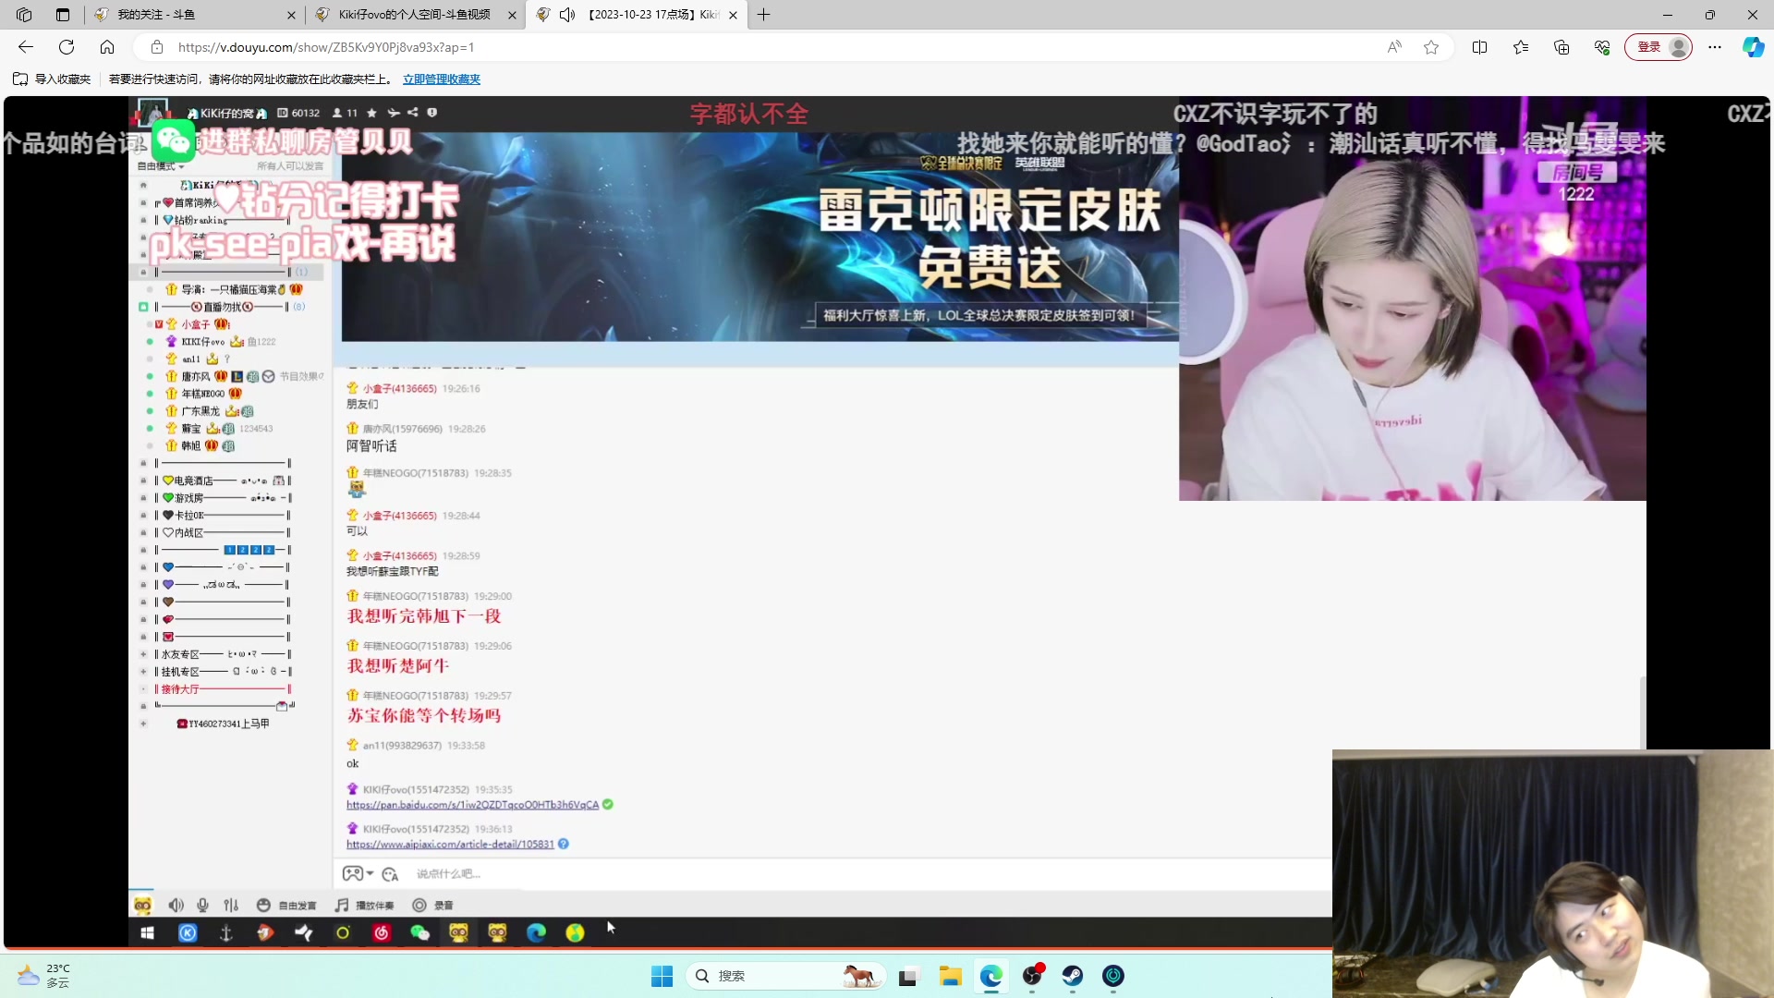Image resolution: width=1774 pixels, height=998 pixels.
Task: Toggle favorite star in address bar
Action: (1431, 47)
